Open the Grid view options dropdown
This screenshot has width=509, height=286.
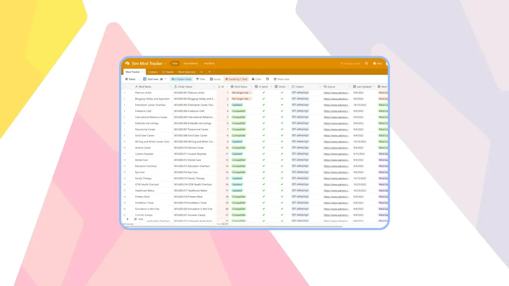coord(165,79)
